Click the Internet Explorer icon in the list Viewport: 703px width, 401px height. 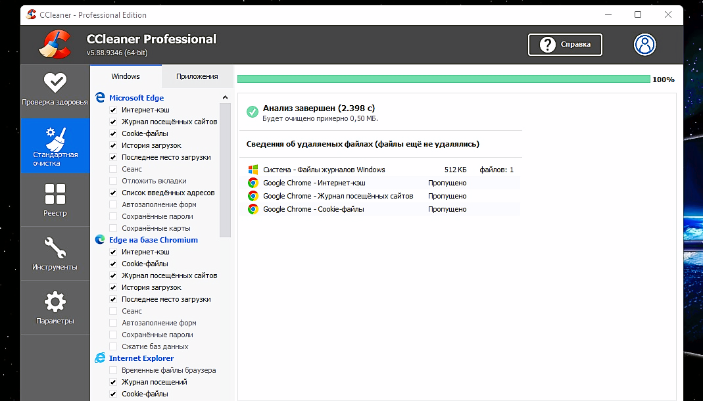pyautogui.click(x=100, y=358)
